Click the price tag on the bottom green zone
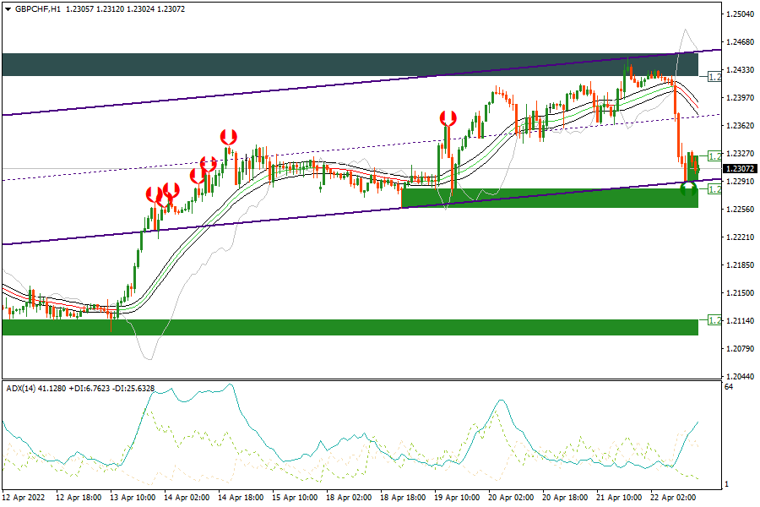This screenshot has height=507, width=760. pos(714,321)
